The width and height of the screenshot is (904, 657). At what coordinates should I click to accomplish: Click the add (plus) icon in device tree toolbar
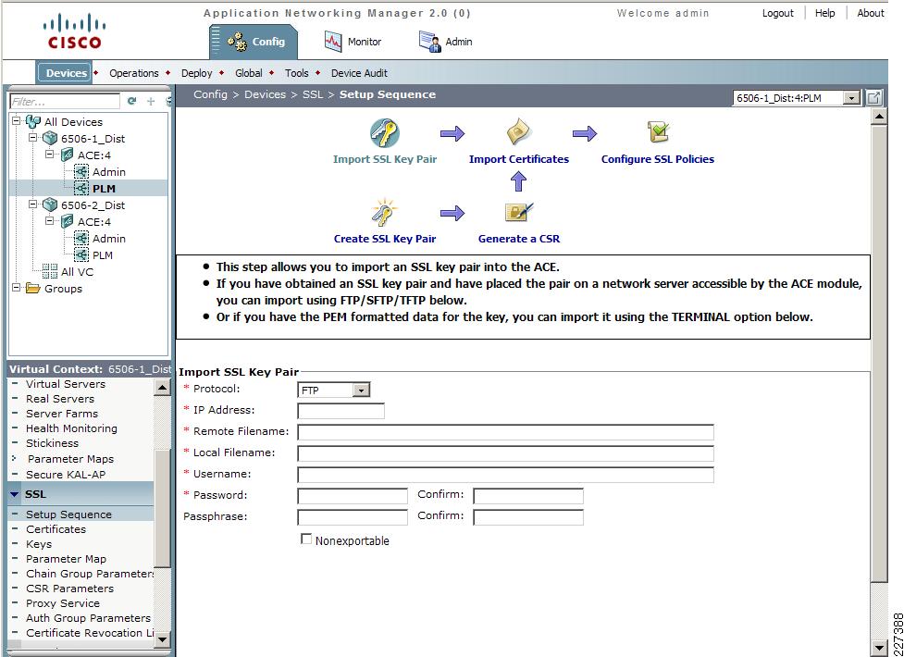click(151, 101)
